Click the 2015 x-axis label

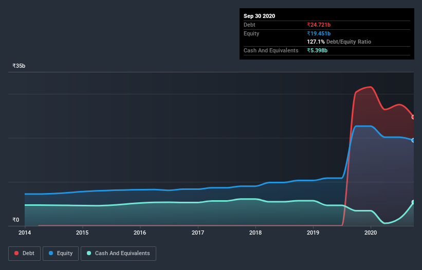82,233
